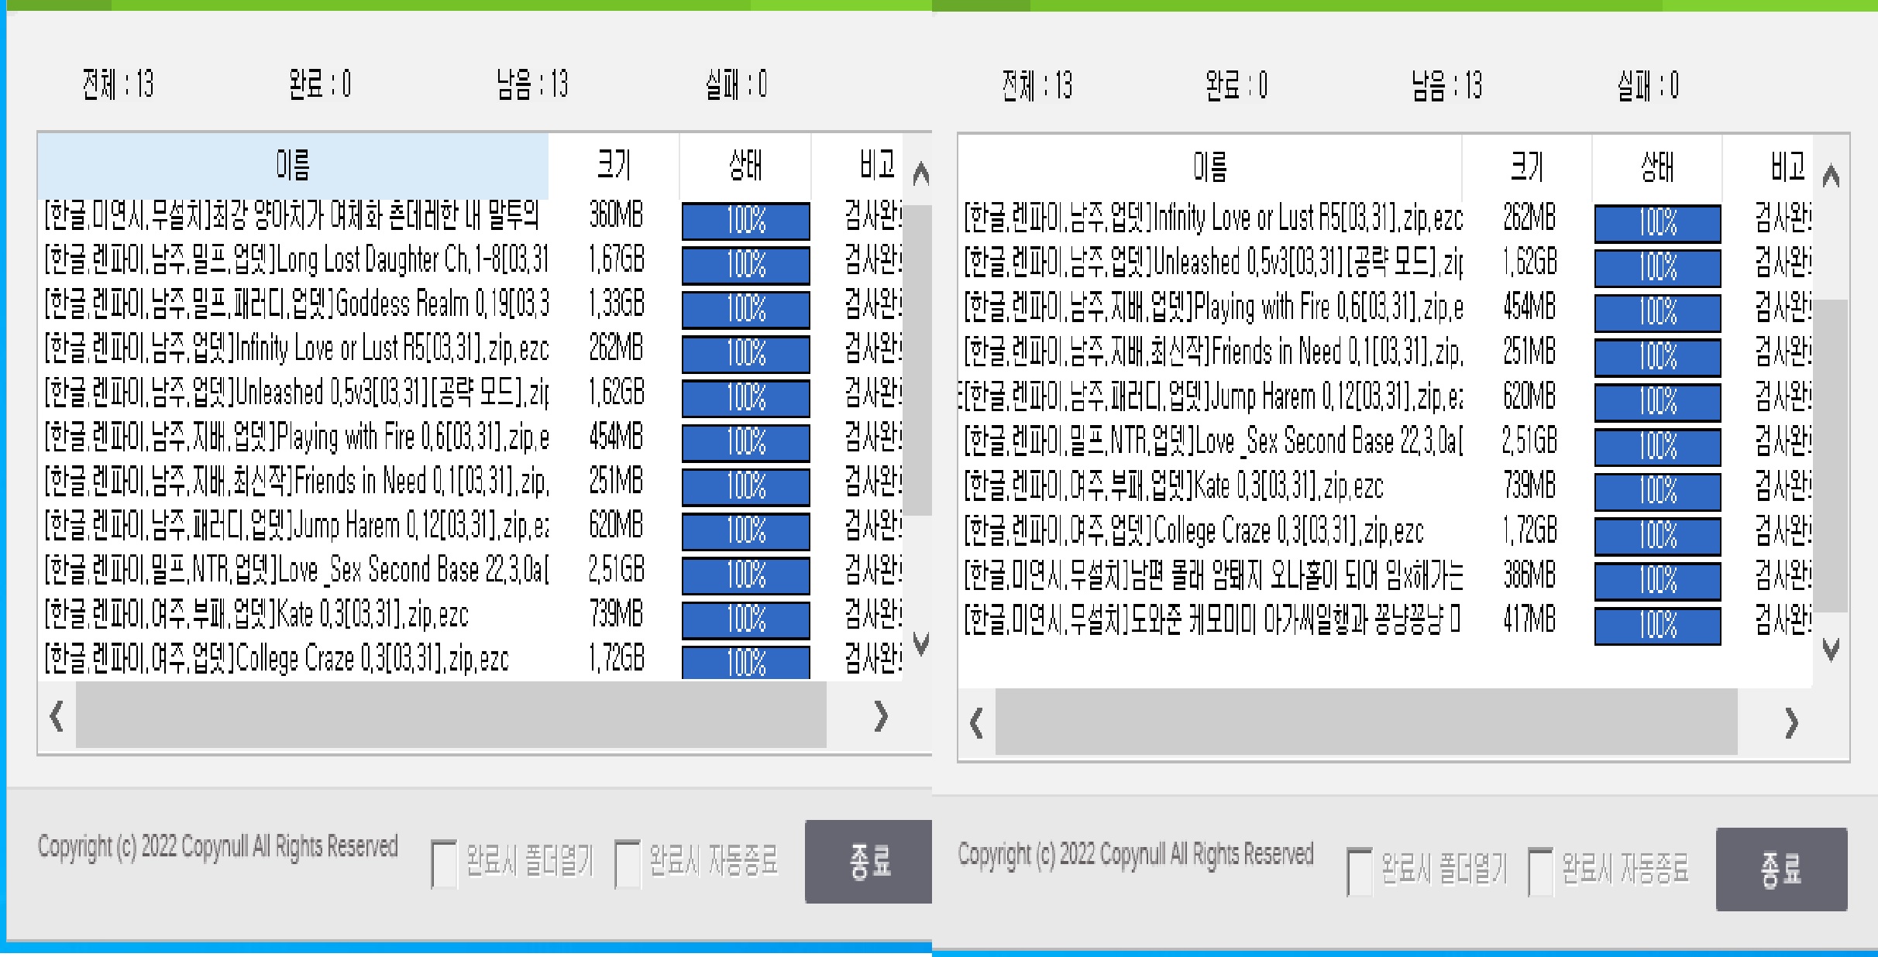Check 완료시 자동종료 in the right window
This screenshot has width=1878, height=957.
pos(1540,871)
